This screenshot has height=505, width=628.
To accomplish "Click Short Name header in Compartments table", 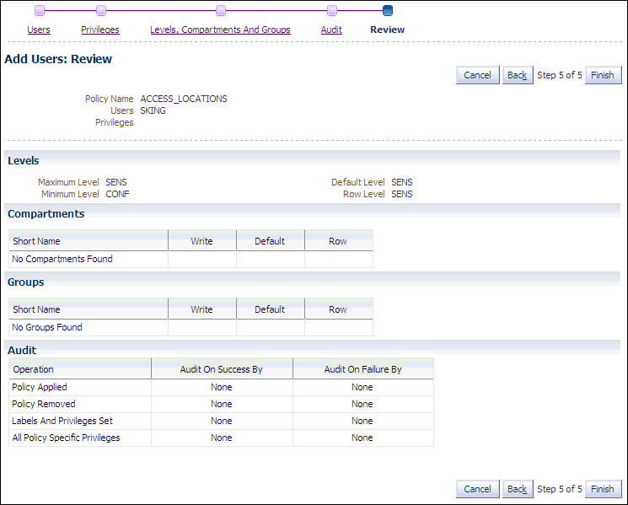I will point(36,241).
